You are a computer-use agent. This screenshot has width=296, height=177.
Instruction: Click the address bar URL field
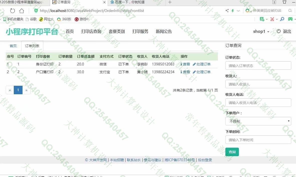click(x=92, y=11)
